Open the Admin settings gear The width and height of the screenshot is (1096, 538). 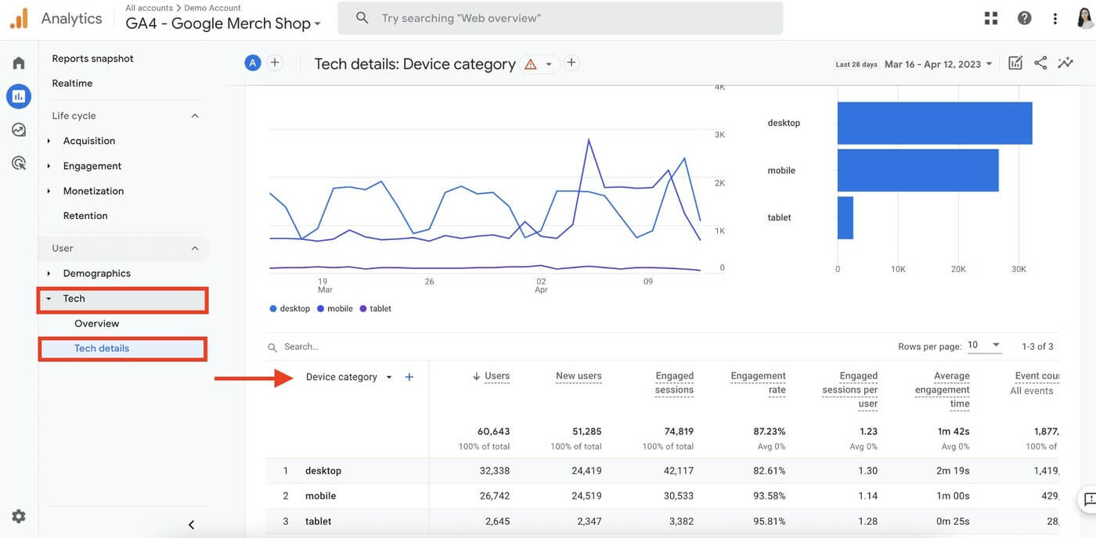point(18,515)
